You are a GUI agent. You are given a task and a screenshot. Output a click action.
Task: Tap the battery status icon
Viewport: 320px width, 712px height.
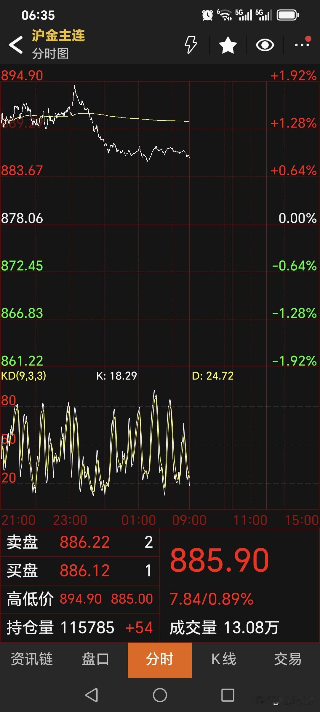coord(288,15)
